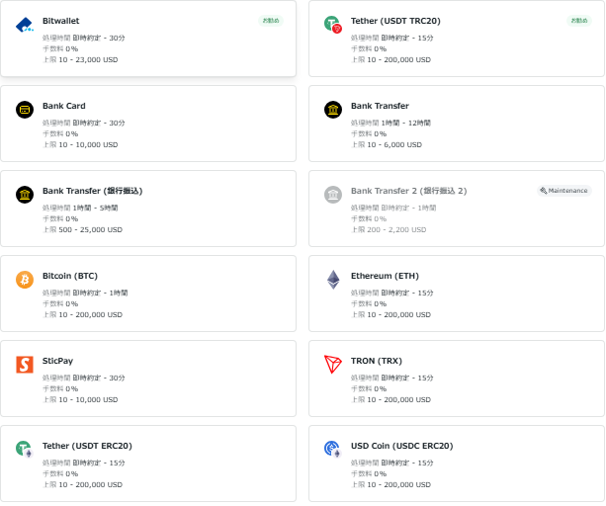Click USD Coin limit 10 - 200,000 USD
Screen dimensions: 606x506
point(390,485)
